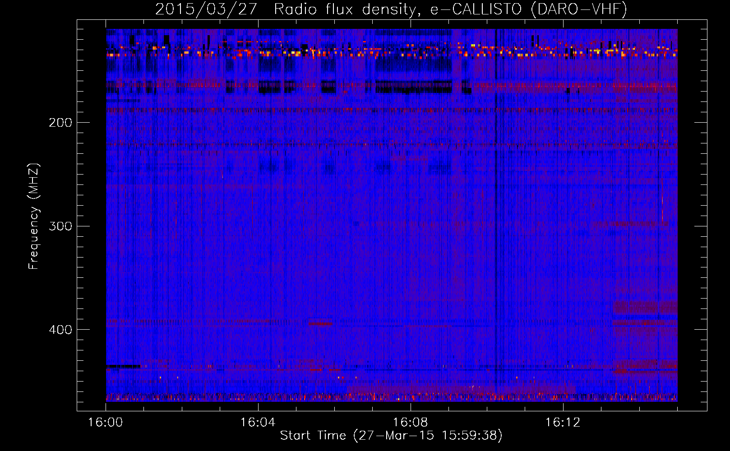Image resolution: width=730 pixels, height=451 pixels.
Task: Click the 16:08 time tick label
Action: point(410,423)
